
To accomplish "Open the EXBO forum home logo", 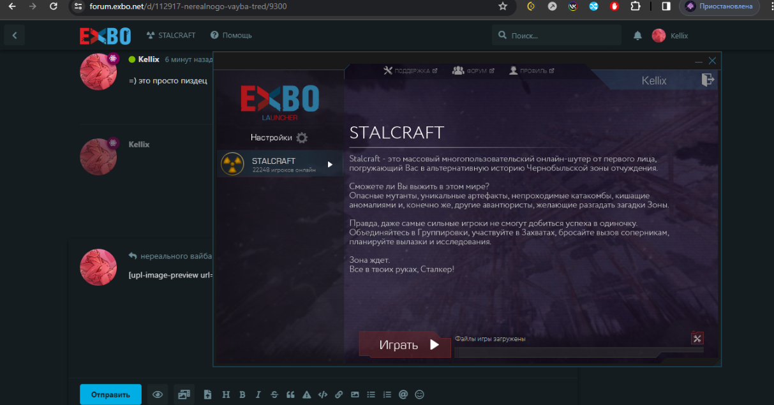I will (105, 36).
